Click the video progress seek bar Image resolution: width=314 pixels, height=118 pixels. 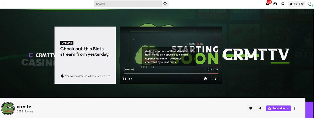(x=171, y=73)
